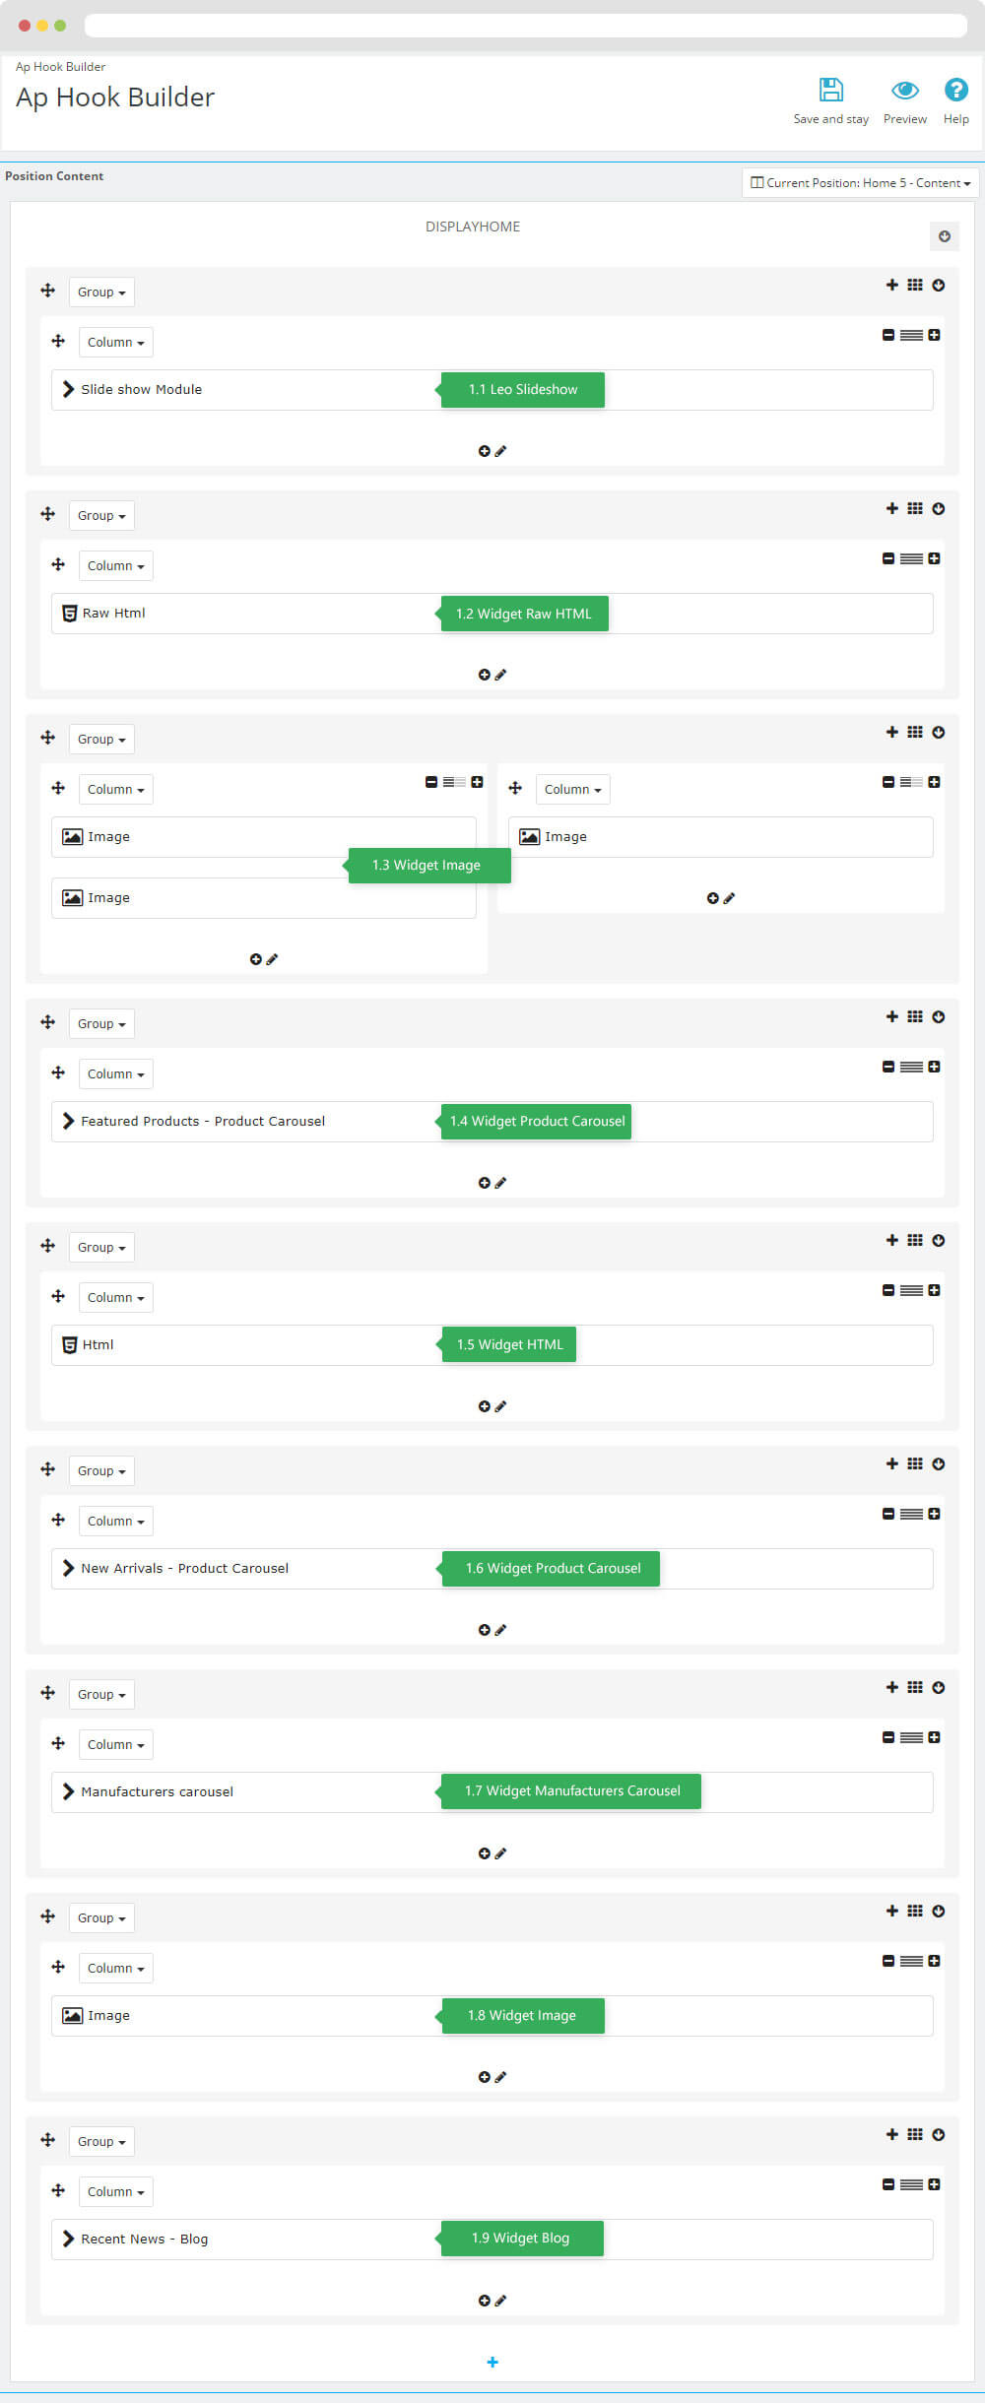Click the plus icon in the Featured Products group header
Screen dimensions: 985x2403
tap(891, 1016)
